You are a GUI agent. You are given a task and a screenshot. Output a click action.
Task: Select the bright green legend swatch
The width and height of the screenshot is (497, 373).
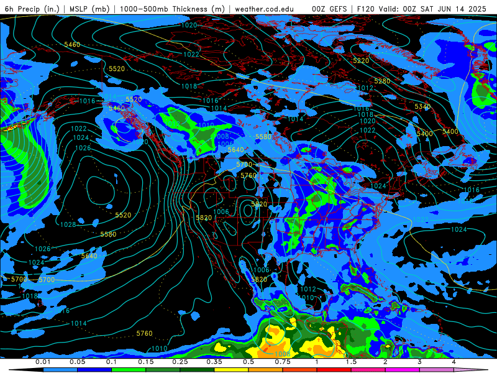[x=129, y=370]
